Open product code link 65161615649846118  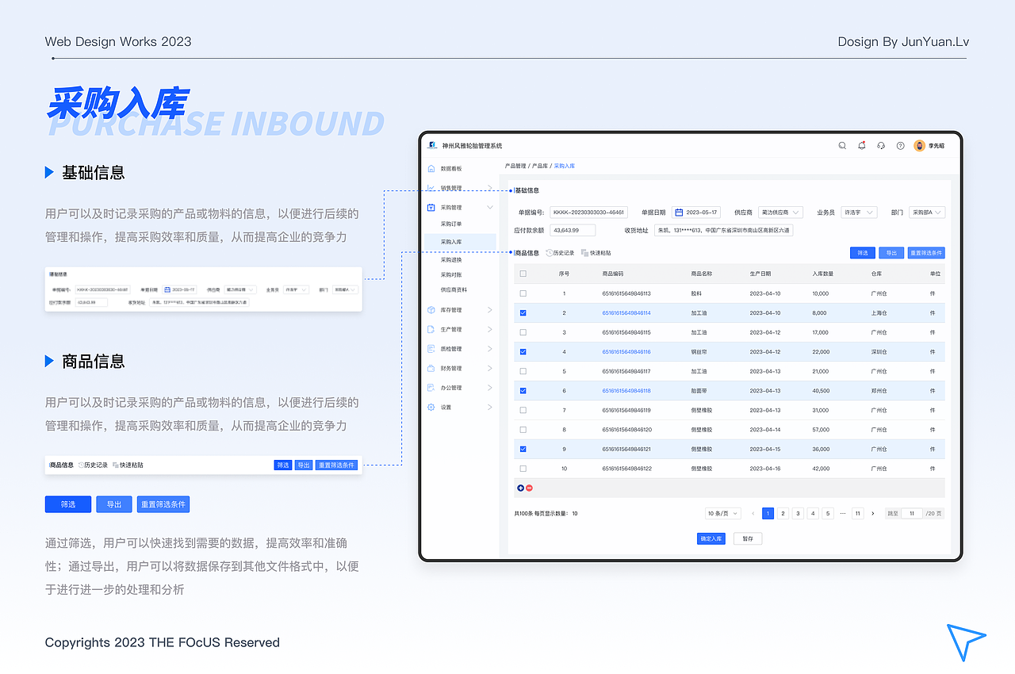pos(626,391)
